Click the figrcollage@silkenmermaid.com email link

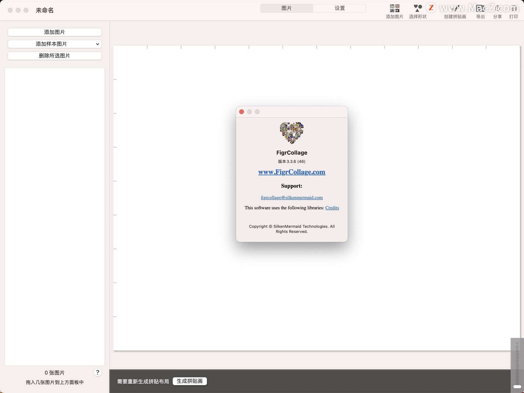tap(292, 197)
